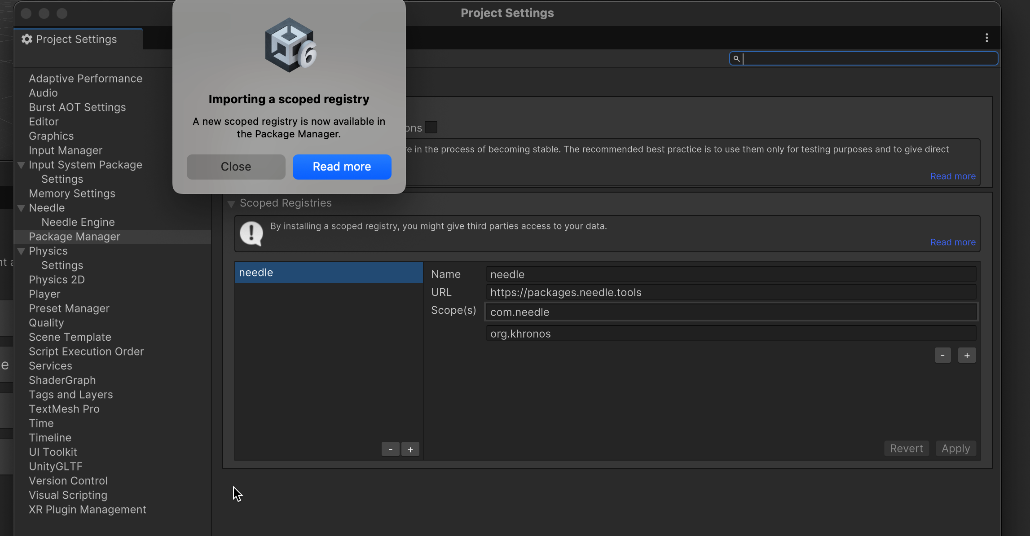This screenshot has width=1030, height=536.
Task: Open the Player settings category
Action: click(x=44, y=294)
